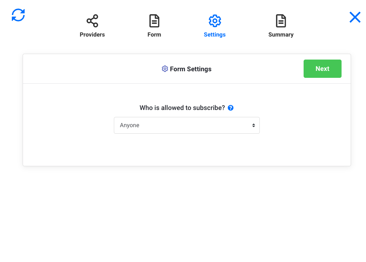Click inside the subscriber selection field

point(187,125)
